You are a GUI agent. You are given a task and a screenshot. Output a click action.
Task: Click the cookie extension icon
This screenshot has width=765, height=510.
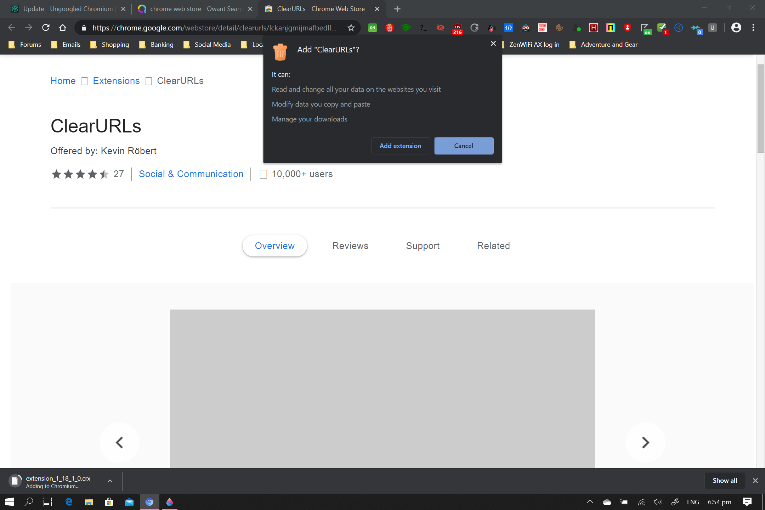[x=559, y=28]
